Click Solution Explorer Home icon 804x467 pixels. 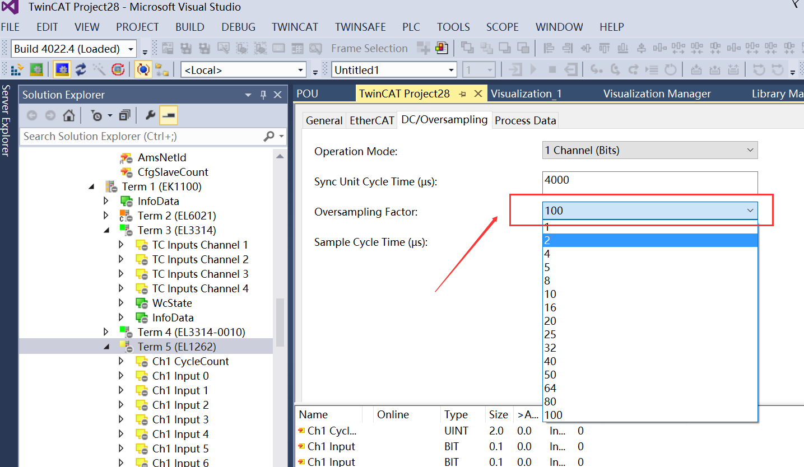[68, 115]
